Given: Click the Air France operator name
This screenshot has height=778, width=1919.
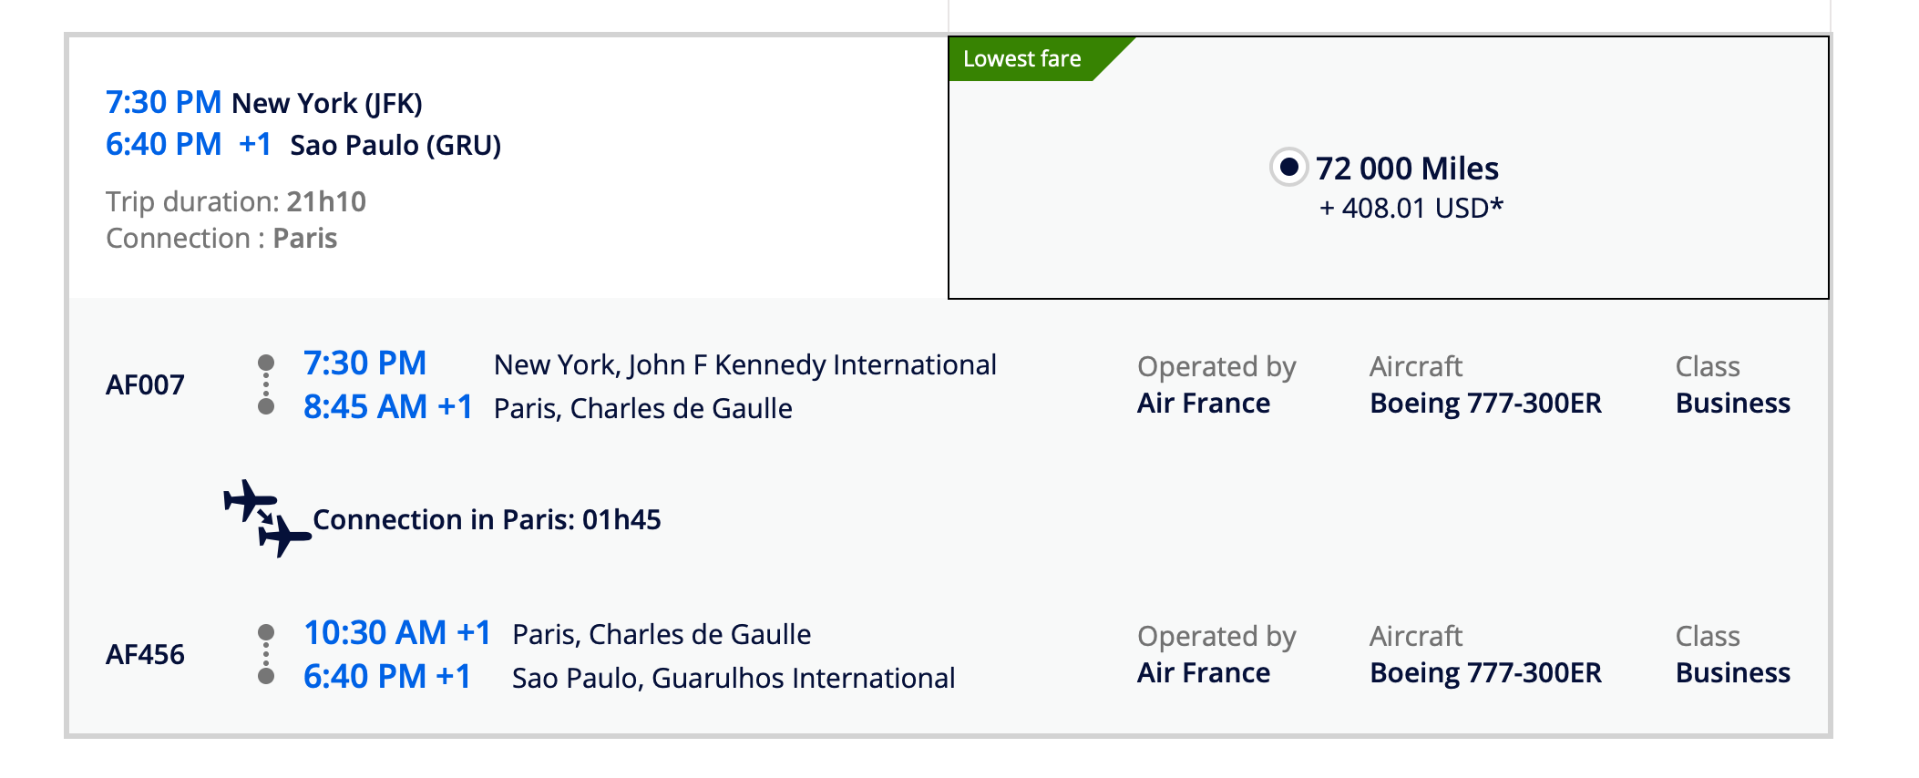Looking at the screenshot, I should click(x=1203, y=402).
